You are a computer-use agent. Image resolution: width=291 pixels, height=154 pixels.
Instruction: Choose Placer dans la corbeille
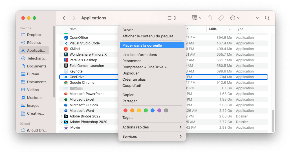(152, 45)
